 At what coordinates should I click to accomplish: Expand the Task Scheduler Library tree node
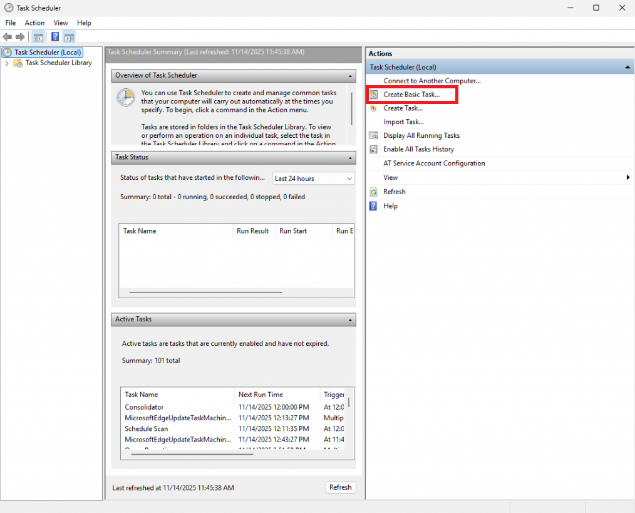click(6, 63)
